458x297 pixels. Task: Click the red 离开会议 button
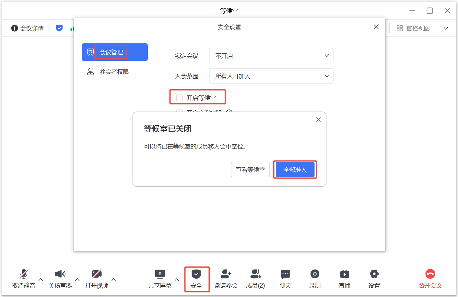(x=430, y=278)
